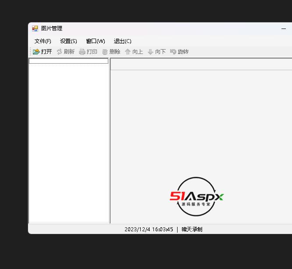Viewport: 292px width, 269px height.
Task: Click the 旋转 rotate icon
Action: (173, 52)
